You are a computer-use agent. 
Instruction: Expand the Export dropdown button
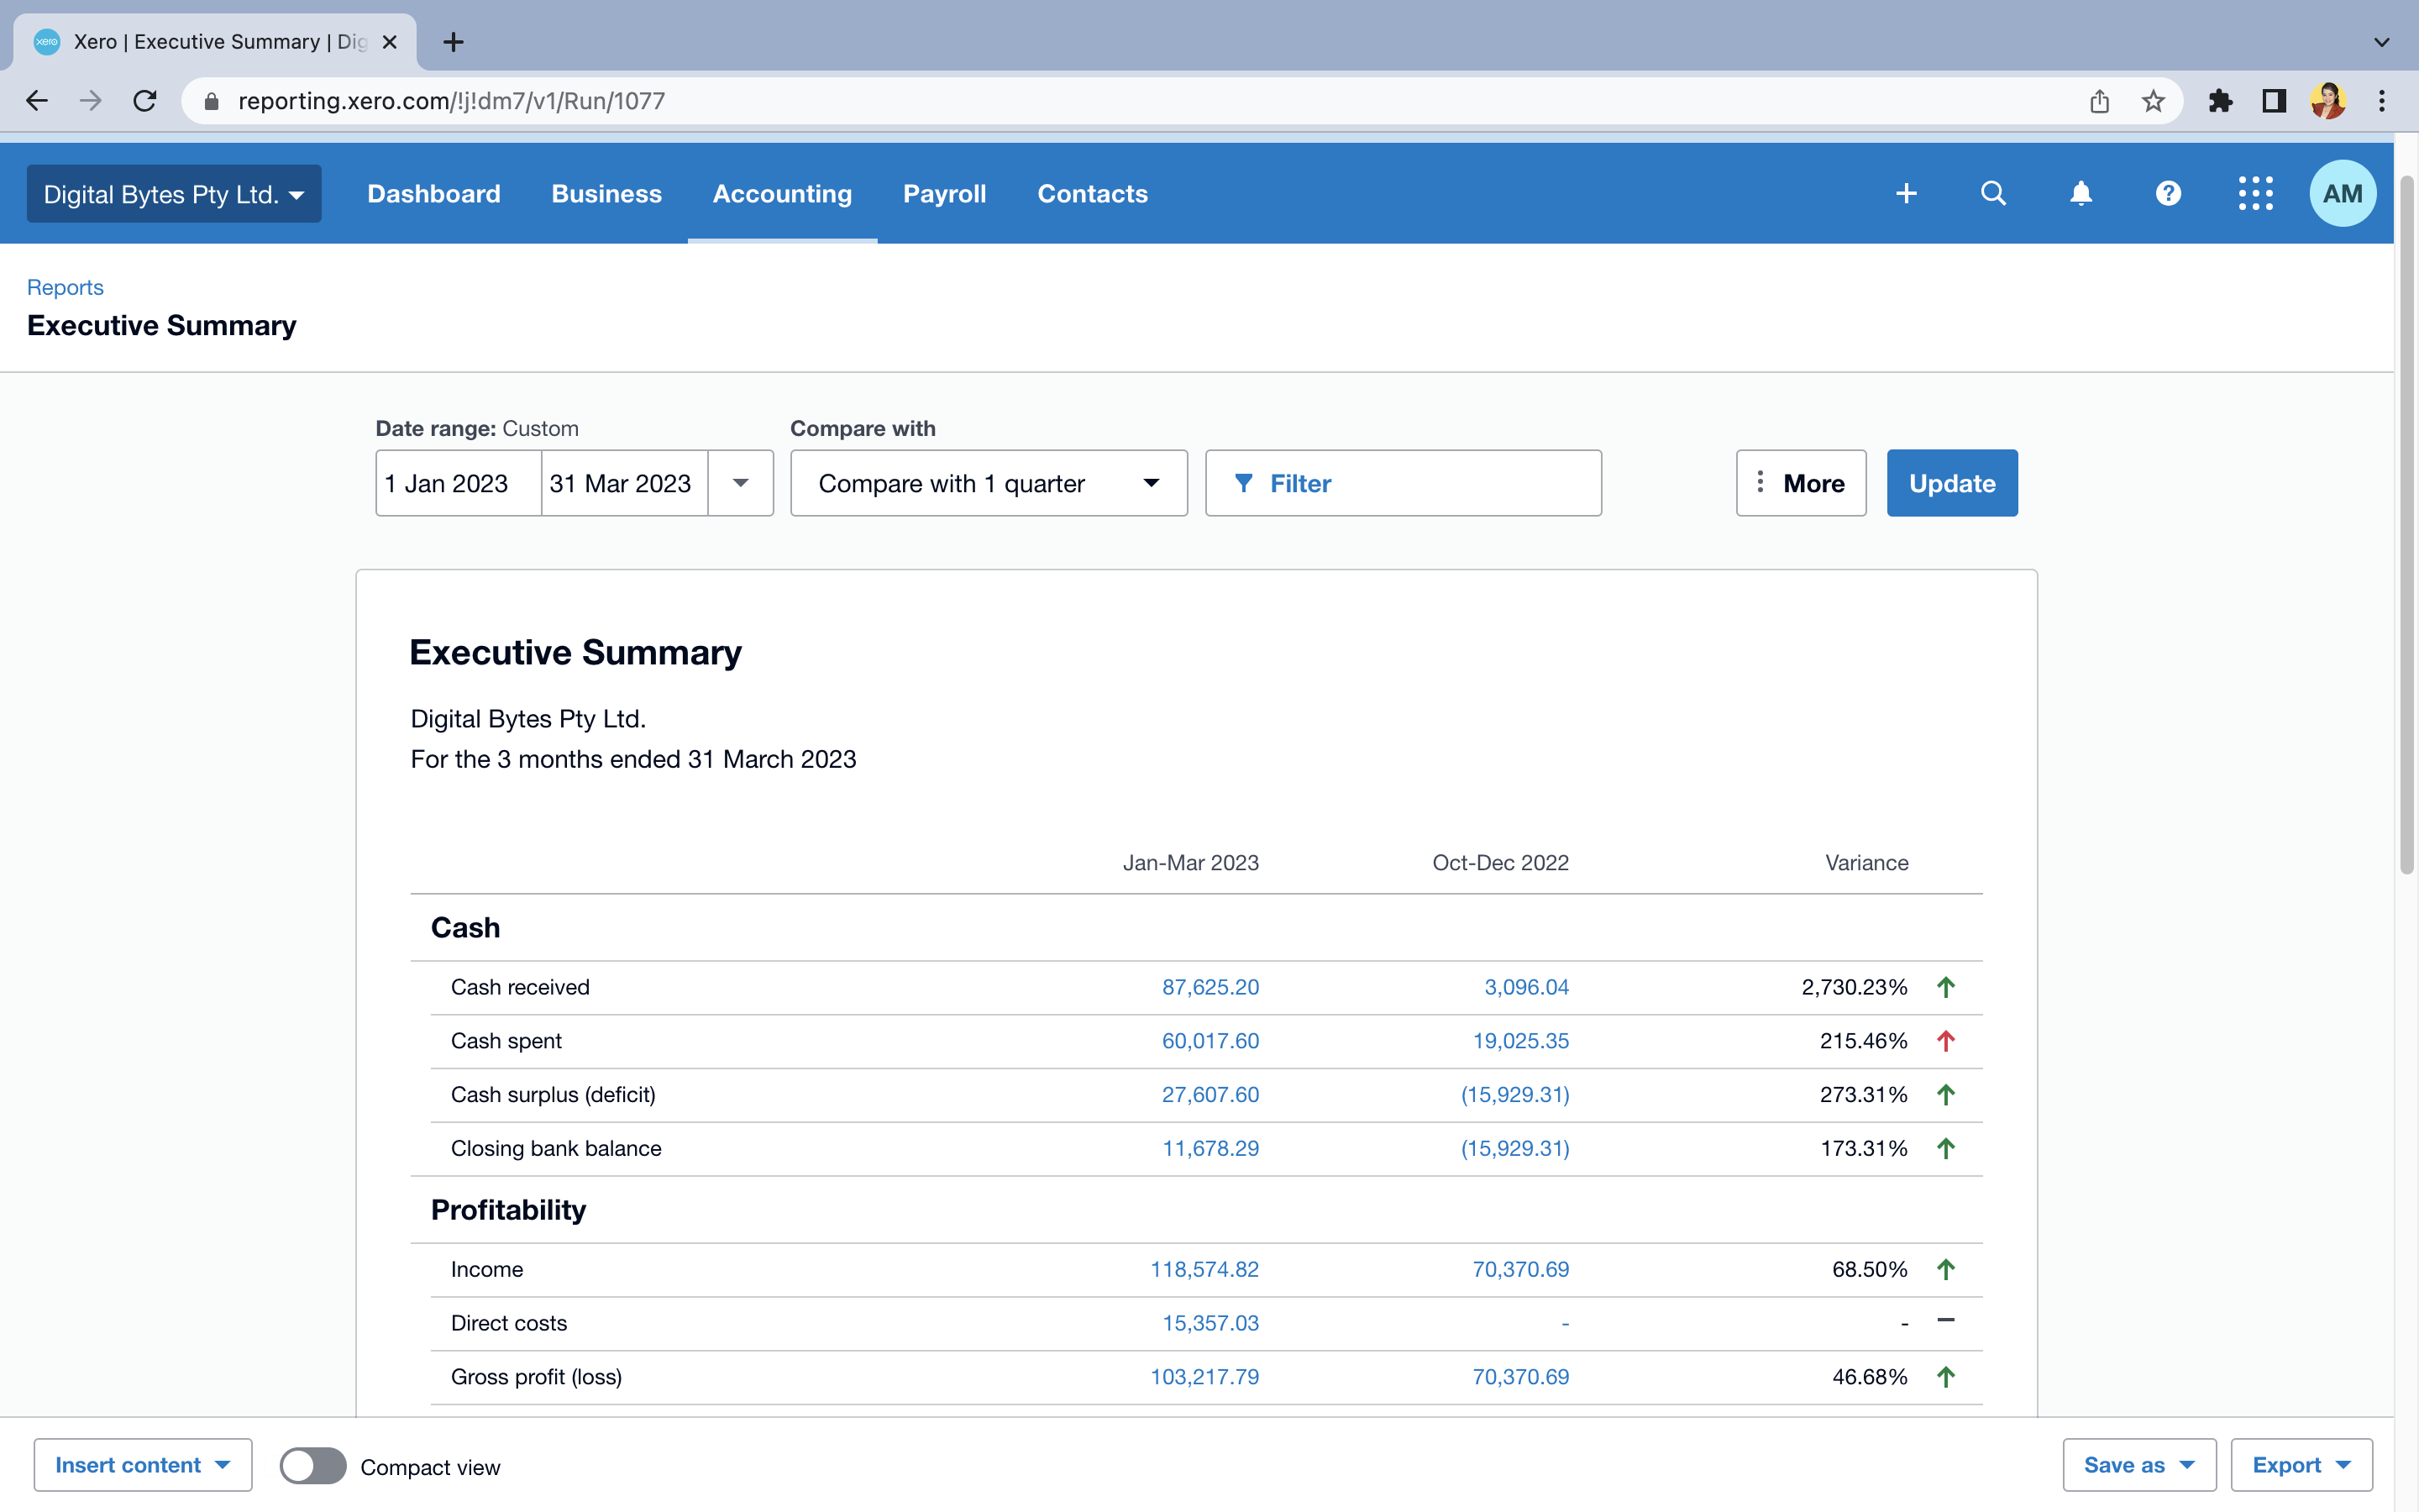[x=2301, y=1465]
